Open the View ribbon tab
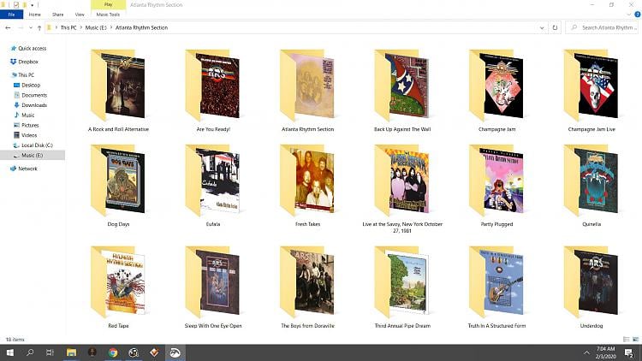 coord(80,15)
